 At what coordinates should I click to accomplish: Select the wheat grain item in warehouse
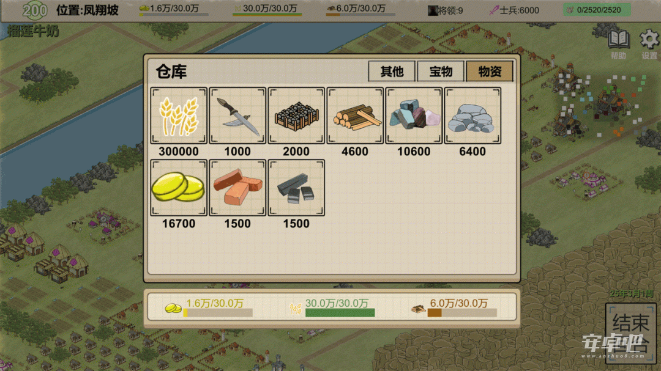click(179, 116)
